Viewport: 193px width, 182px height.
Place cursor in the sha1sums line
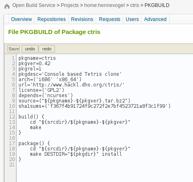tap(94, 106)
